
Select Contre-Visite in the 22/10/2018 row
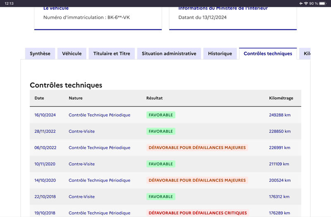(x=82, y=197)
